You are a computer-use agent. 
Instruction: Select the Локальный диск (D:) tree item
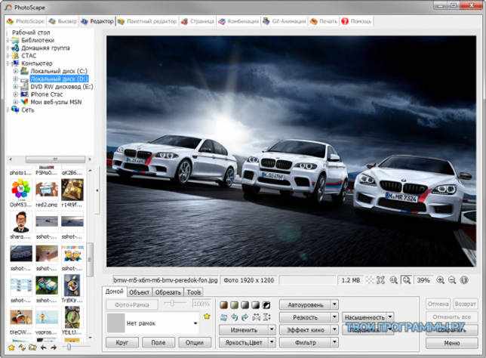[59, 79]
